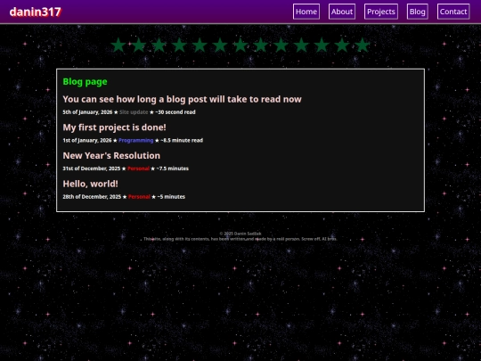The height and width of the screenshot is (361, 481).
Task: Go to the About page
Action: (342, 12)
